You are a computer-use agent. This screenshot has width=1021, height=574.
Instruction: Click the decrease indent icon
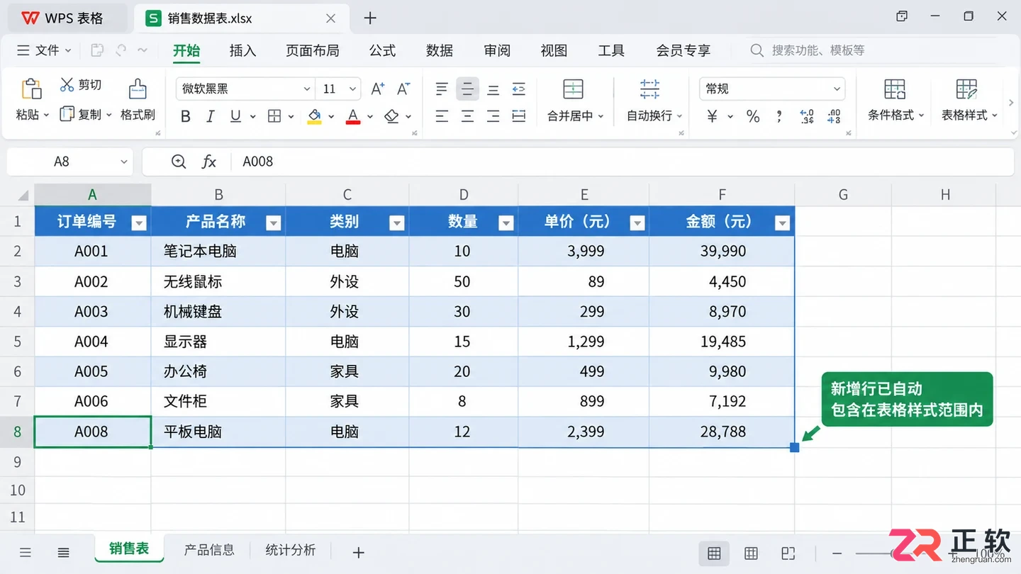(x=519, y=89)
